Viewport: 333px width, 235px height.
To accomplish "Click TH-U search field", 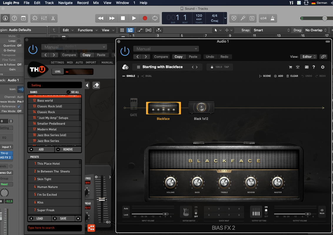I will coord(55,228).
